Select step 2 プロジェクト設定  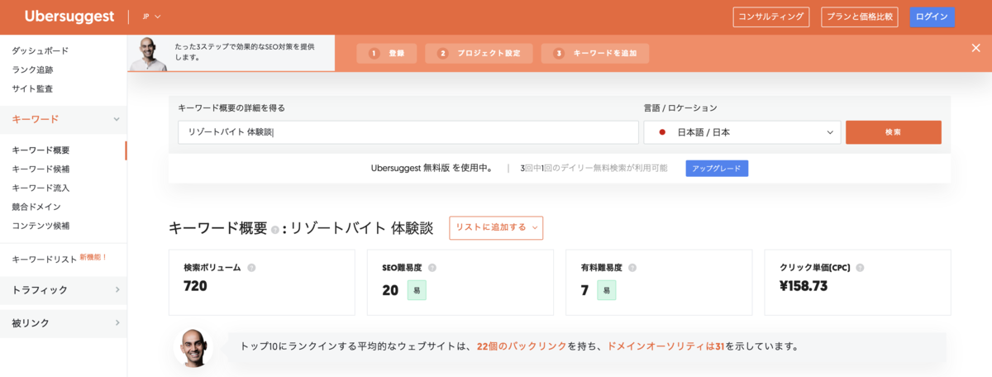[479, 53]
